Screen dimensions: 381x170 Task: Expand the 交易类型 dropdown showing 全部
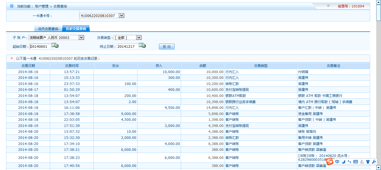139,37
